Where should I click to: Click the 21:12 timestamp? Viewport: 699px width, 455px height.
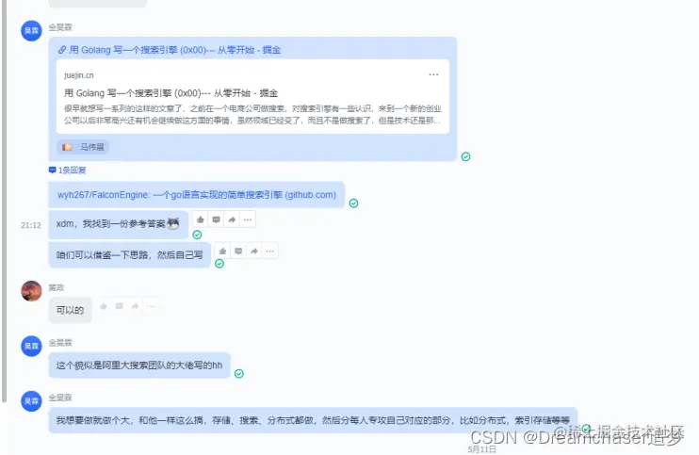[x=31, y=225]
